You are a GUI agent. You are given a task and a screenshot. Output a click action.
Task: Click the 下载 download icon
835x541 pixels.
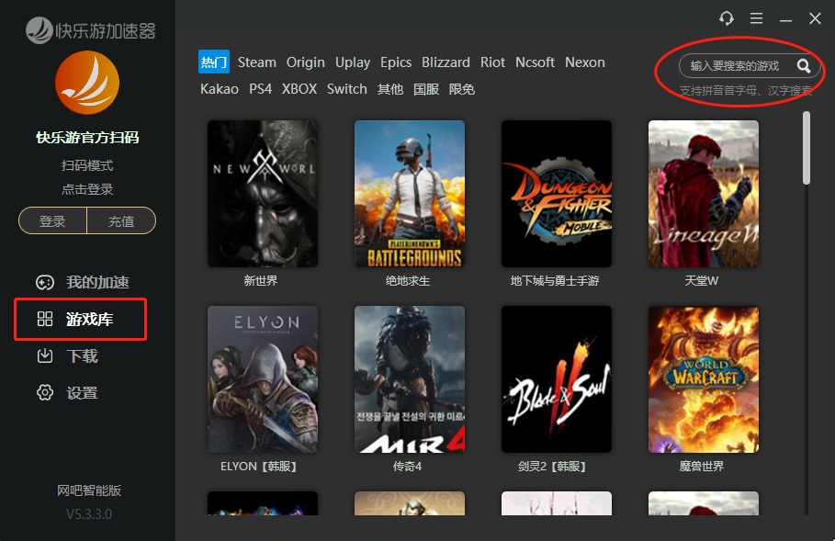pyautogui.click(x=45, y=355)
